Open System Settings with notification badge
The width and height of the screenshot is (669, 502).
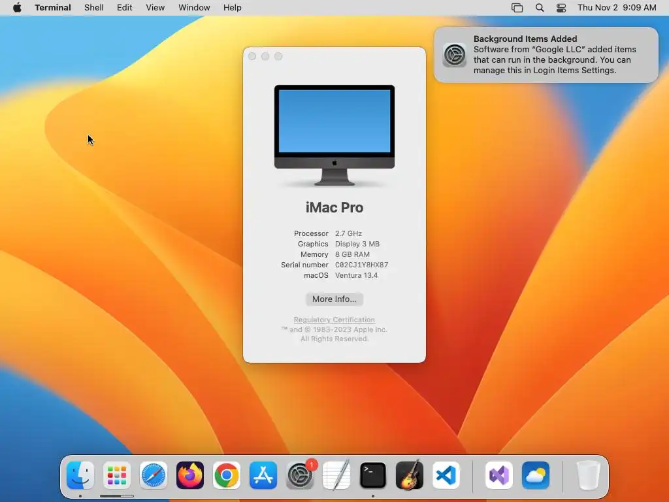[300, 475]
